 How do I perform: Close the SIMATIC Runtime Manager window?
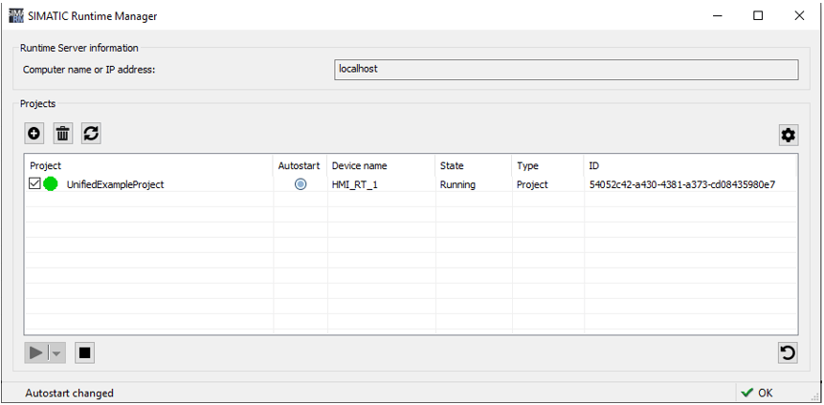point(799,15)
